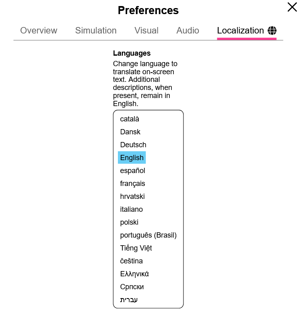Viewport: 299px width, 311px height.
Task: Choose català language
Action: click(130, 119)
